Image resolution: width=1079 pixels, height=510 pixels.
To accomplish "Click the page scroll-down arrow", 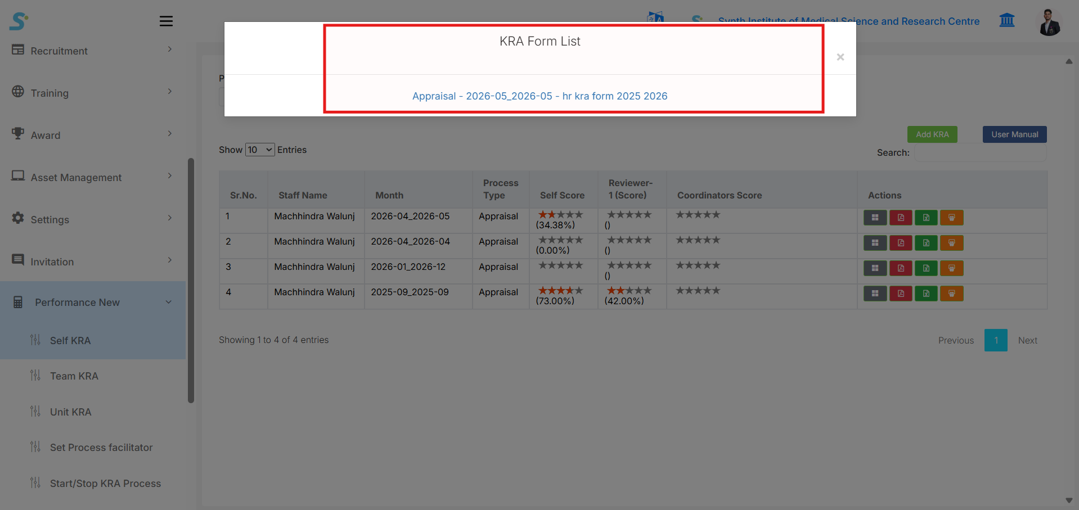I will pyautogui.click(x=1069, y=500).
